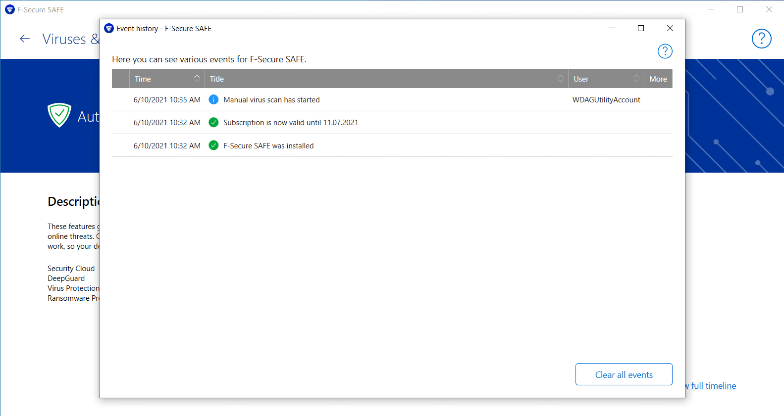This screenshot has width=784, height=416.
Task: Go back using the arrow icon
Action: (x=25, y=39)
